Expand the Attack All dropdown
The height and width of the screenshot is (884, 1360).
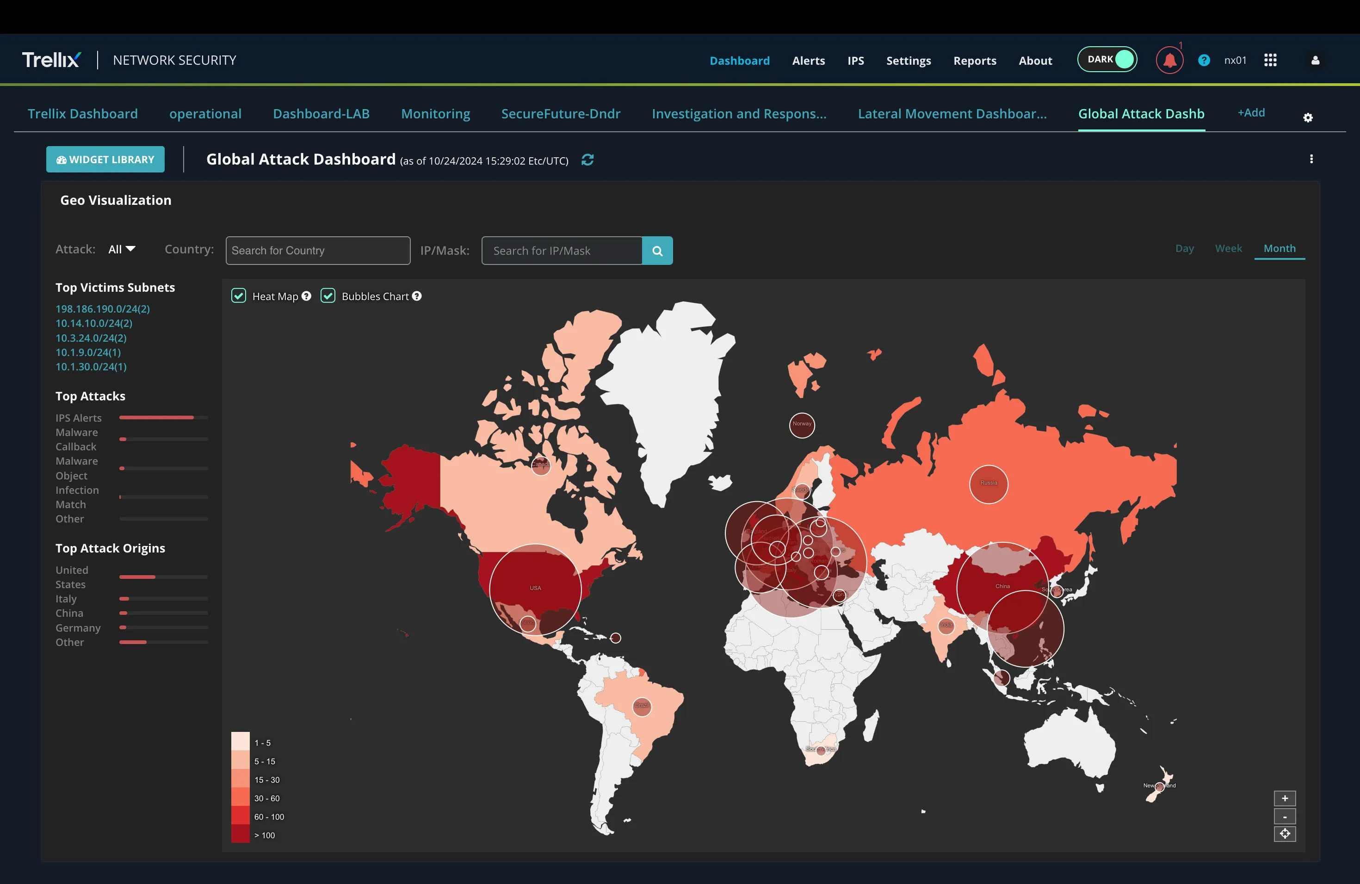point(122,249)
